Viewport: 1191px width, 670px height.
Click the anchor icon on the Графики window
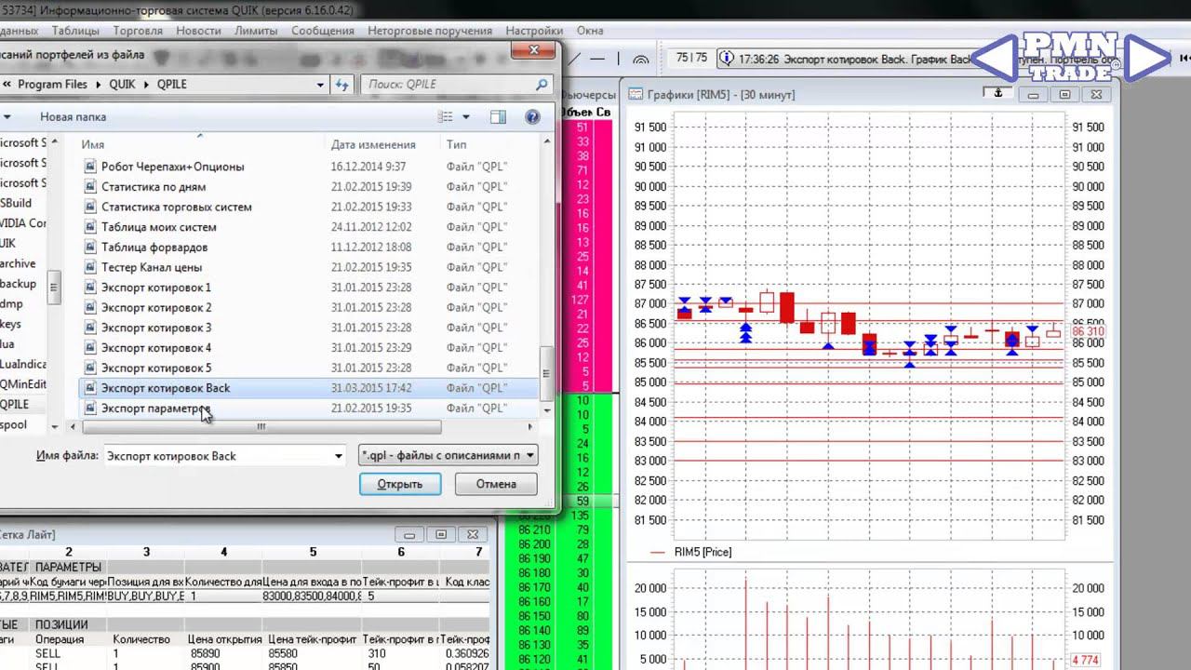(998, 93)
